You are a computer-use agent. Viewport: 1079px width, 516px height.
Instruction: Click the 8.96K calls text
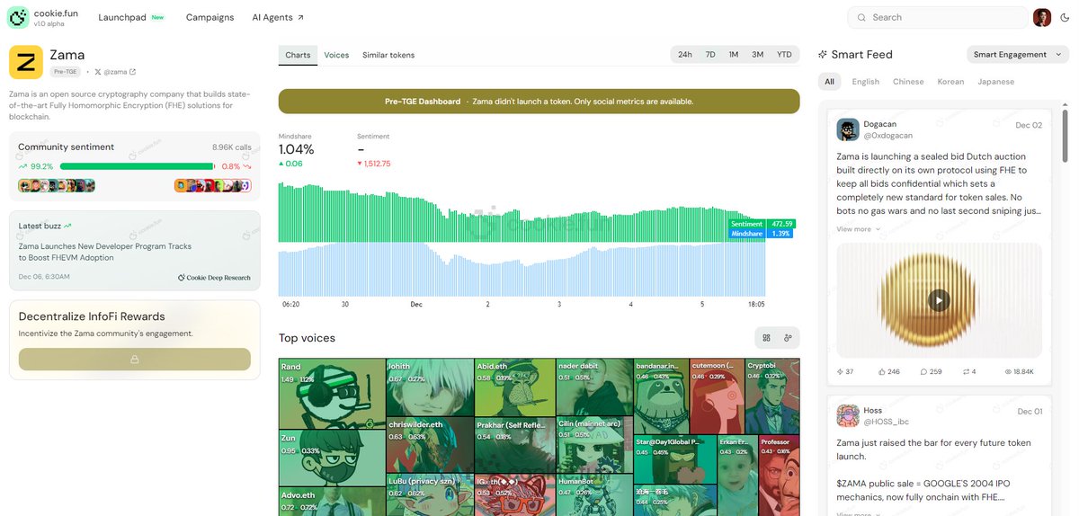pyautogui.click(x=232, y=147)
